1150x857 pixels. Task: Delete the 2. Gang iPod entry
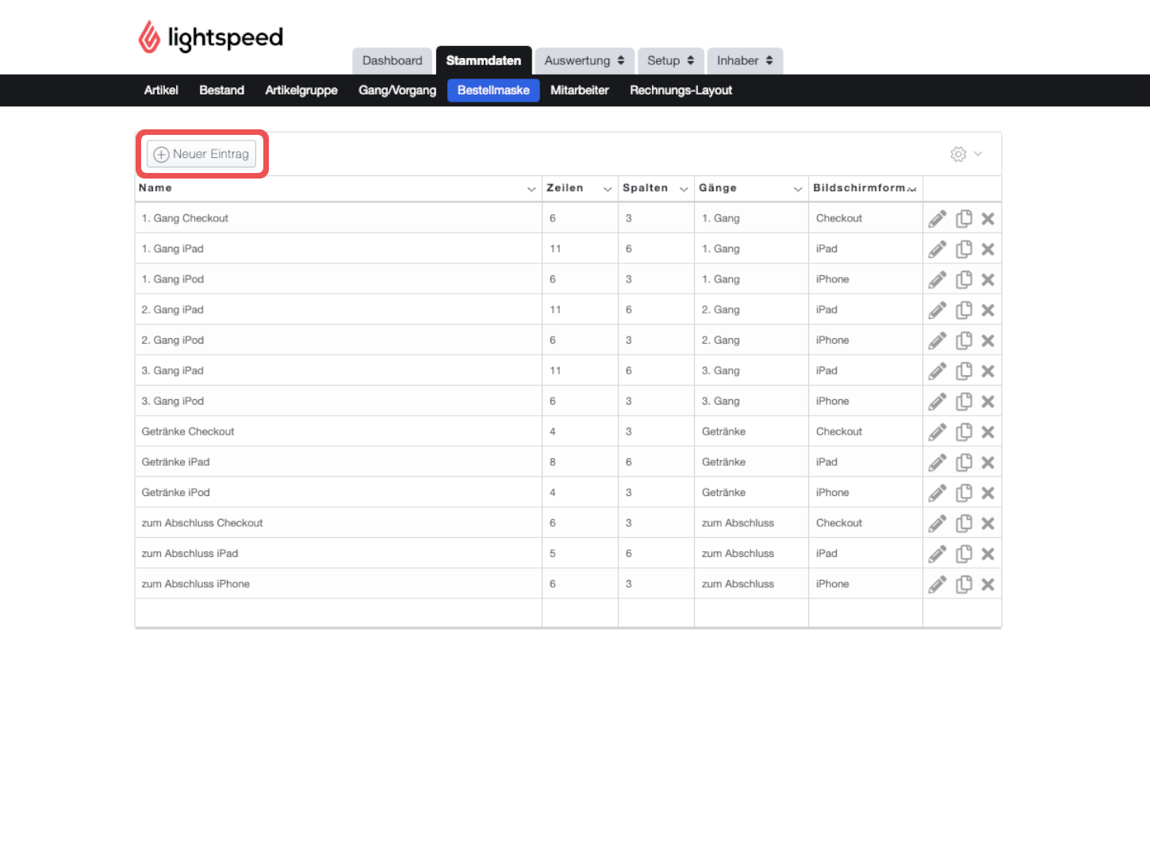click(987, 340)
